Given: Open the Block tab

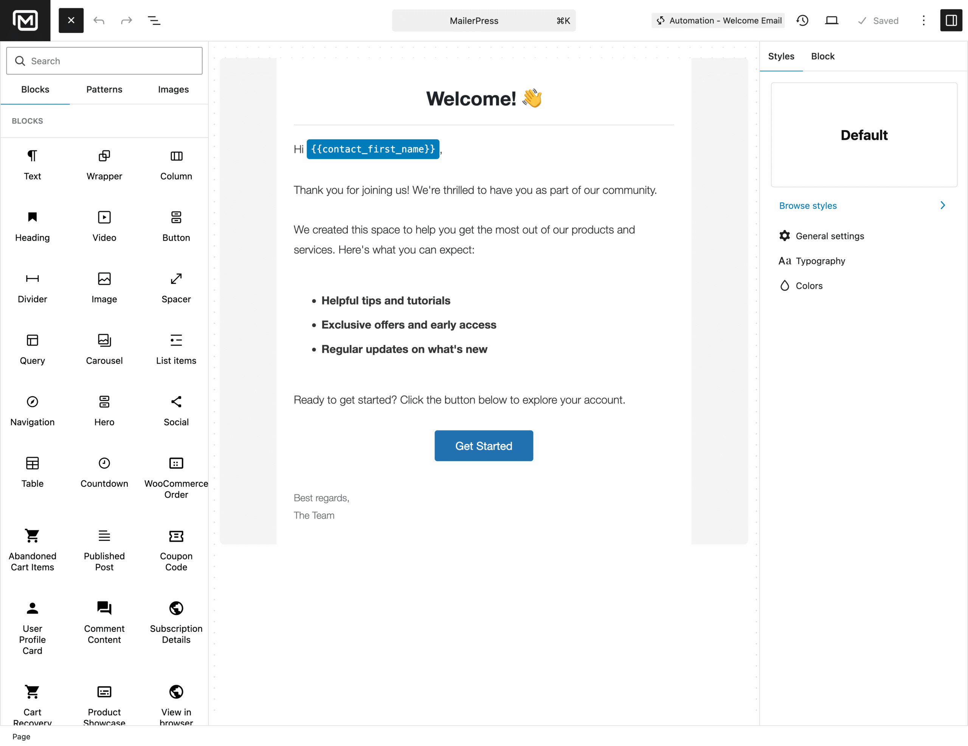Looking at the screenshot, I should click(823, 56).
